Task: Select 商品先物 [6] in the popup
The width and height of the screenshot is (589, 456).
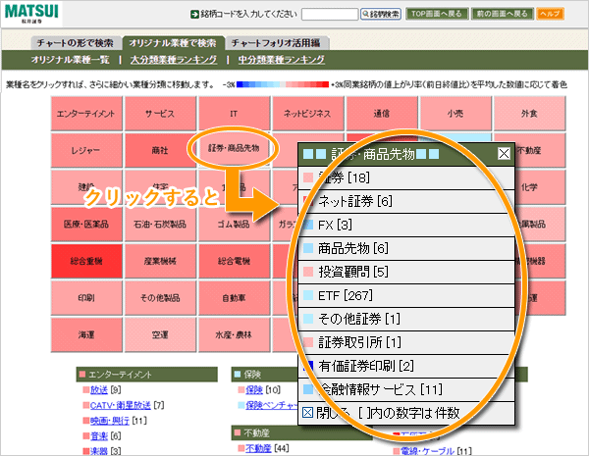Action: point(406,248)
